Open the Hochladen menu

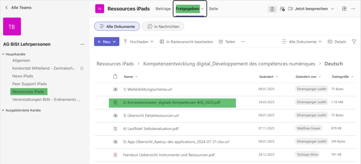tap(138, 42)
